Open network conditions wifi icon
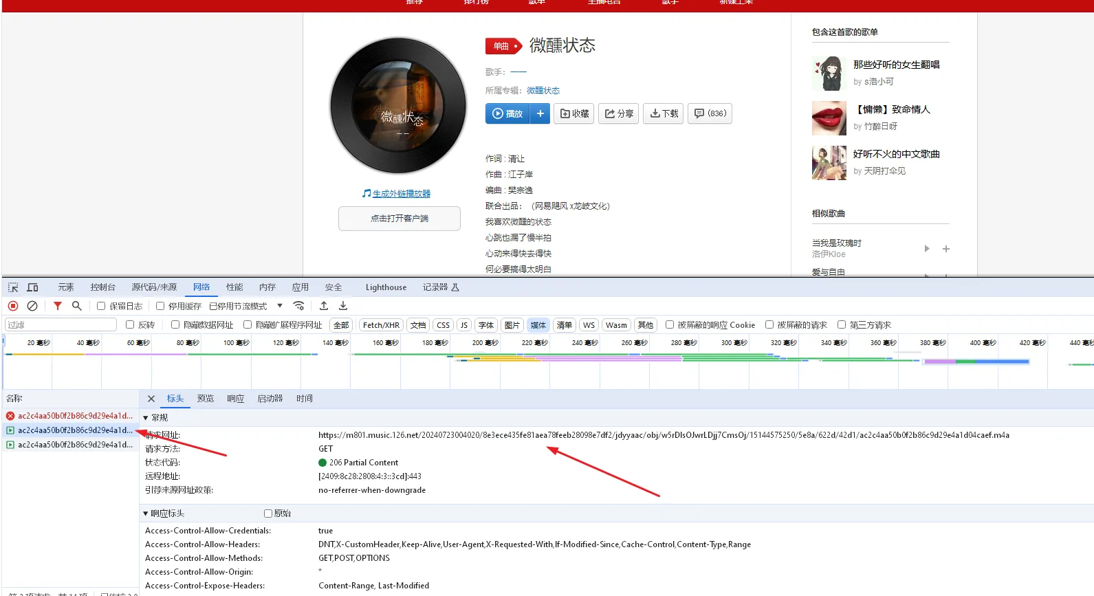 coord(298,306)
